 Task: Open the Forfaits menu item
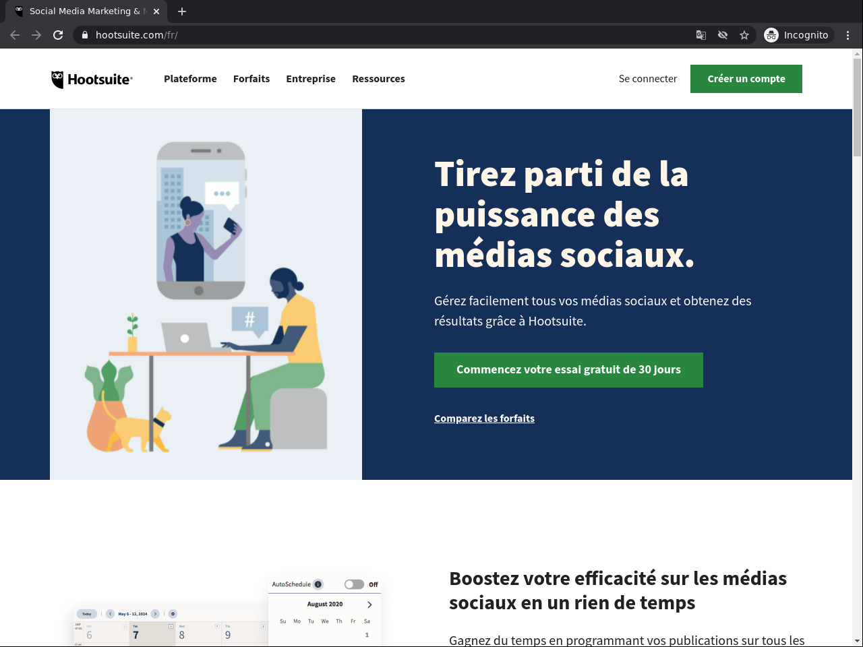click(x=251, y=79)
